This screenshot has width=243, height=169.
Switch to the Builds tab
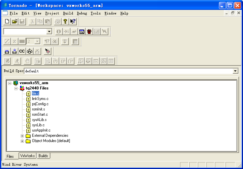click(x=43, y=156)
